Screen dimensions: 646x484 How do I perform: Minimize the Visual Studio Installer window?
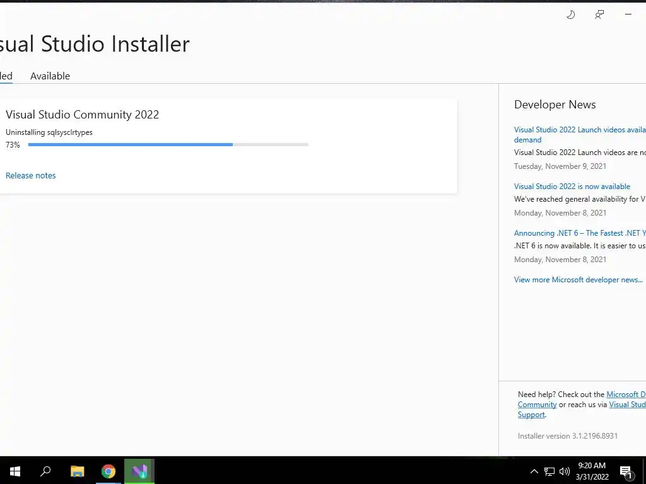click(x=628, y=14)
